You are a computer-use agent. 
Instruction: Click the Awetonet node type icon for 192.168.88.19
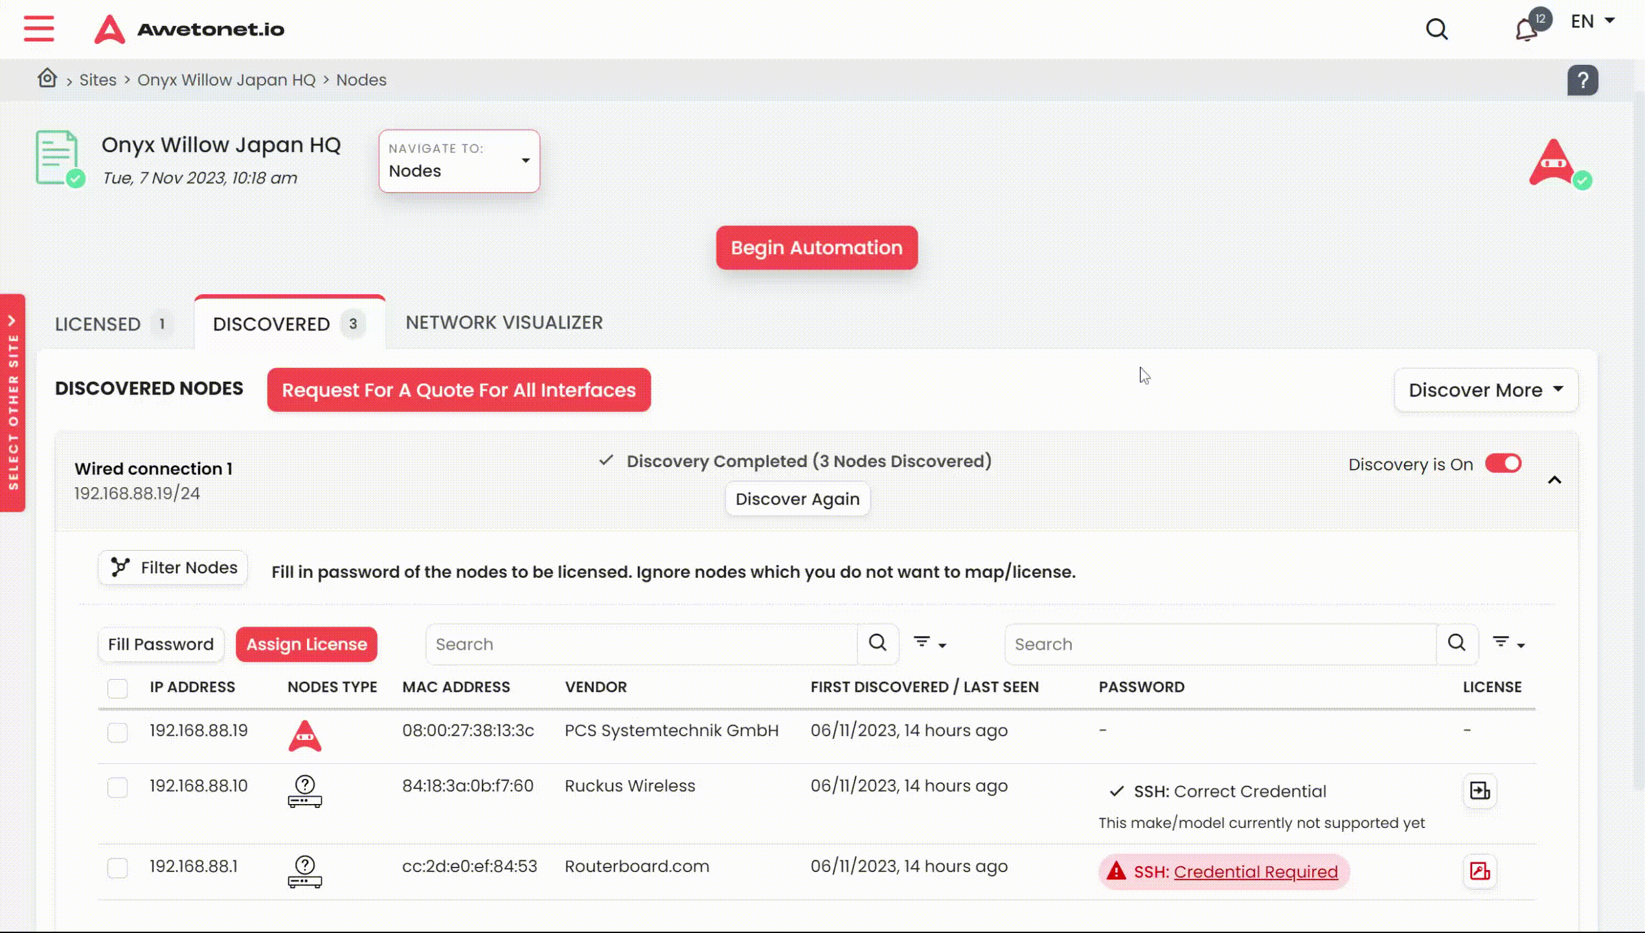[x=304, y=735]
